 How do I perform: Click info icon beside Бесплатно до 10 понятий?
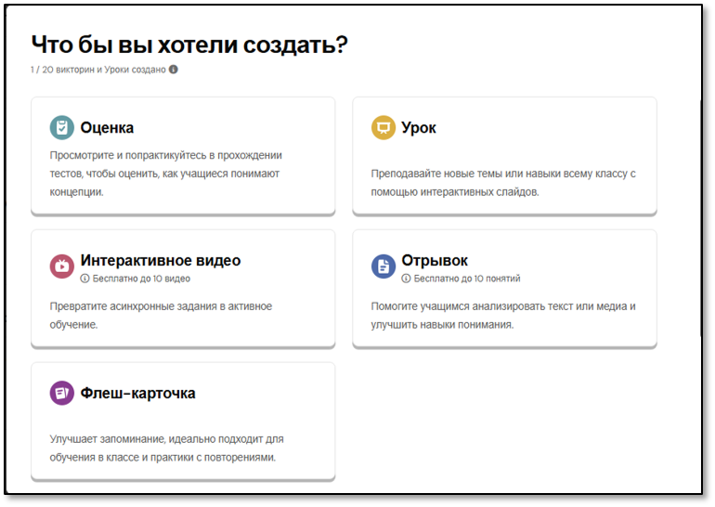[406, 279]
